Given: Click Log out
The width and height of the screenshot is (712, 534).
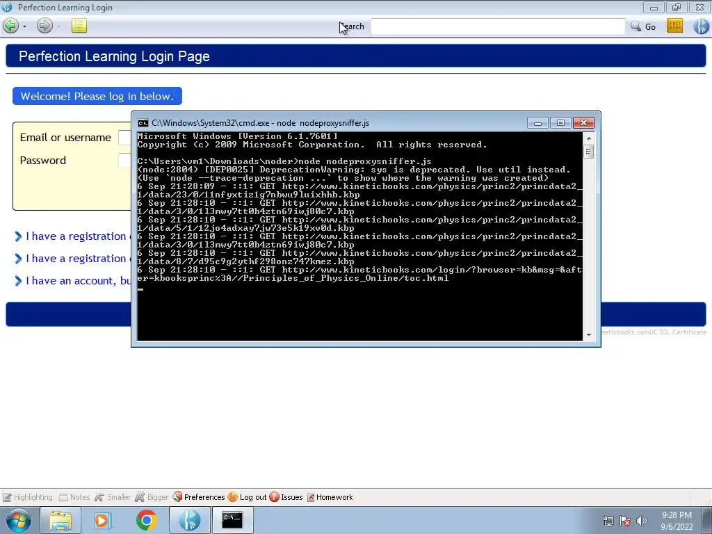Looking at the screenshot, I should pyautogui.click(x=248, y=497).
